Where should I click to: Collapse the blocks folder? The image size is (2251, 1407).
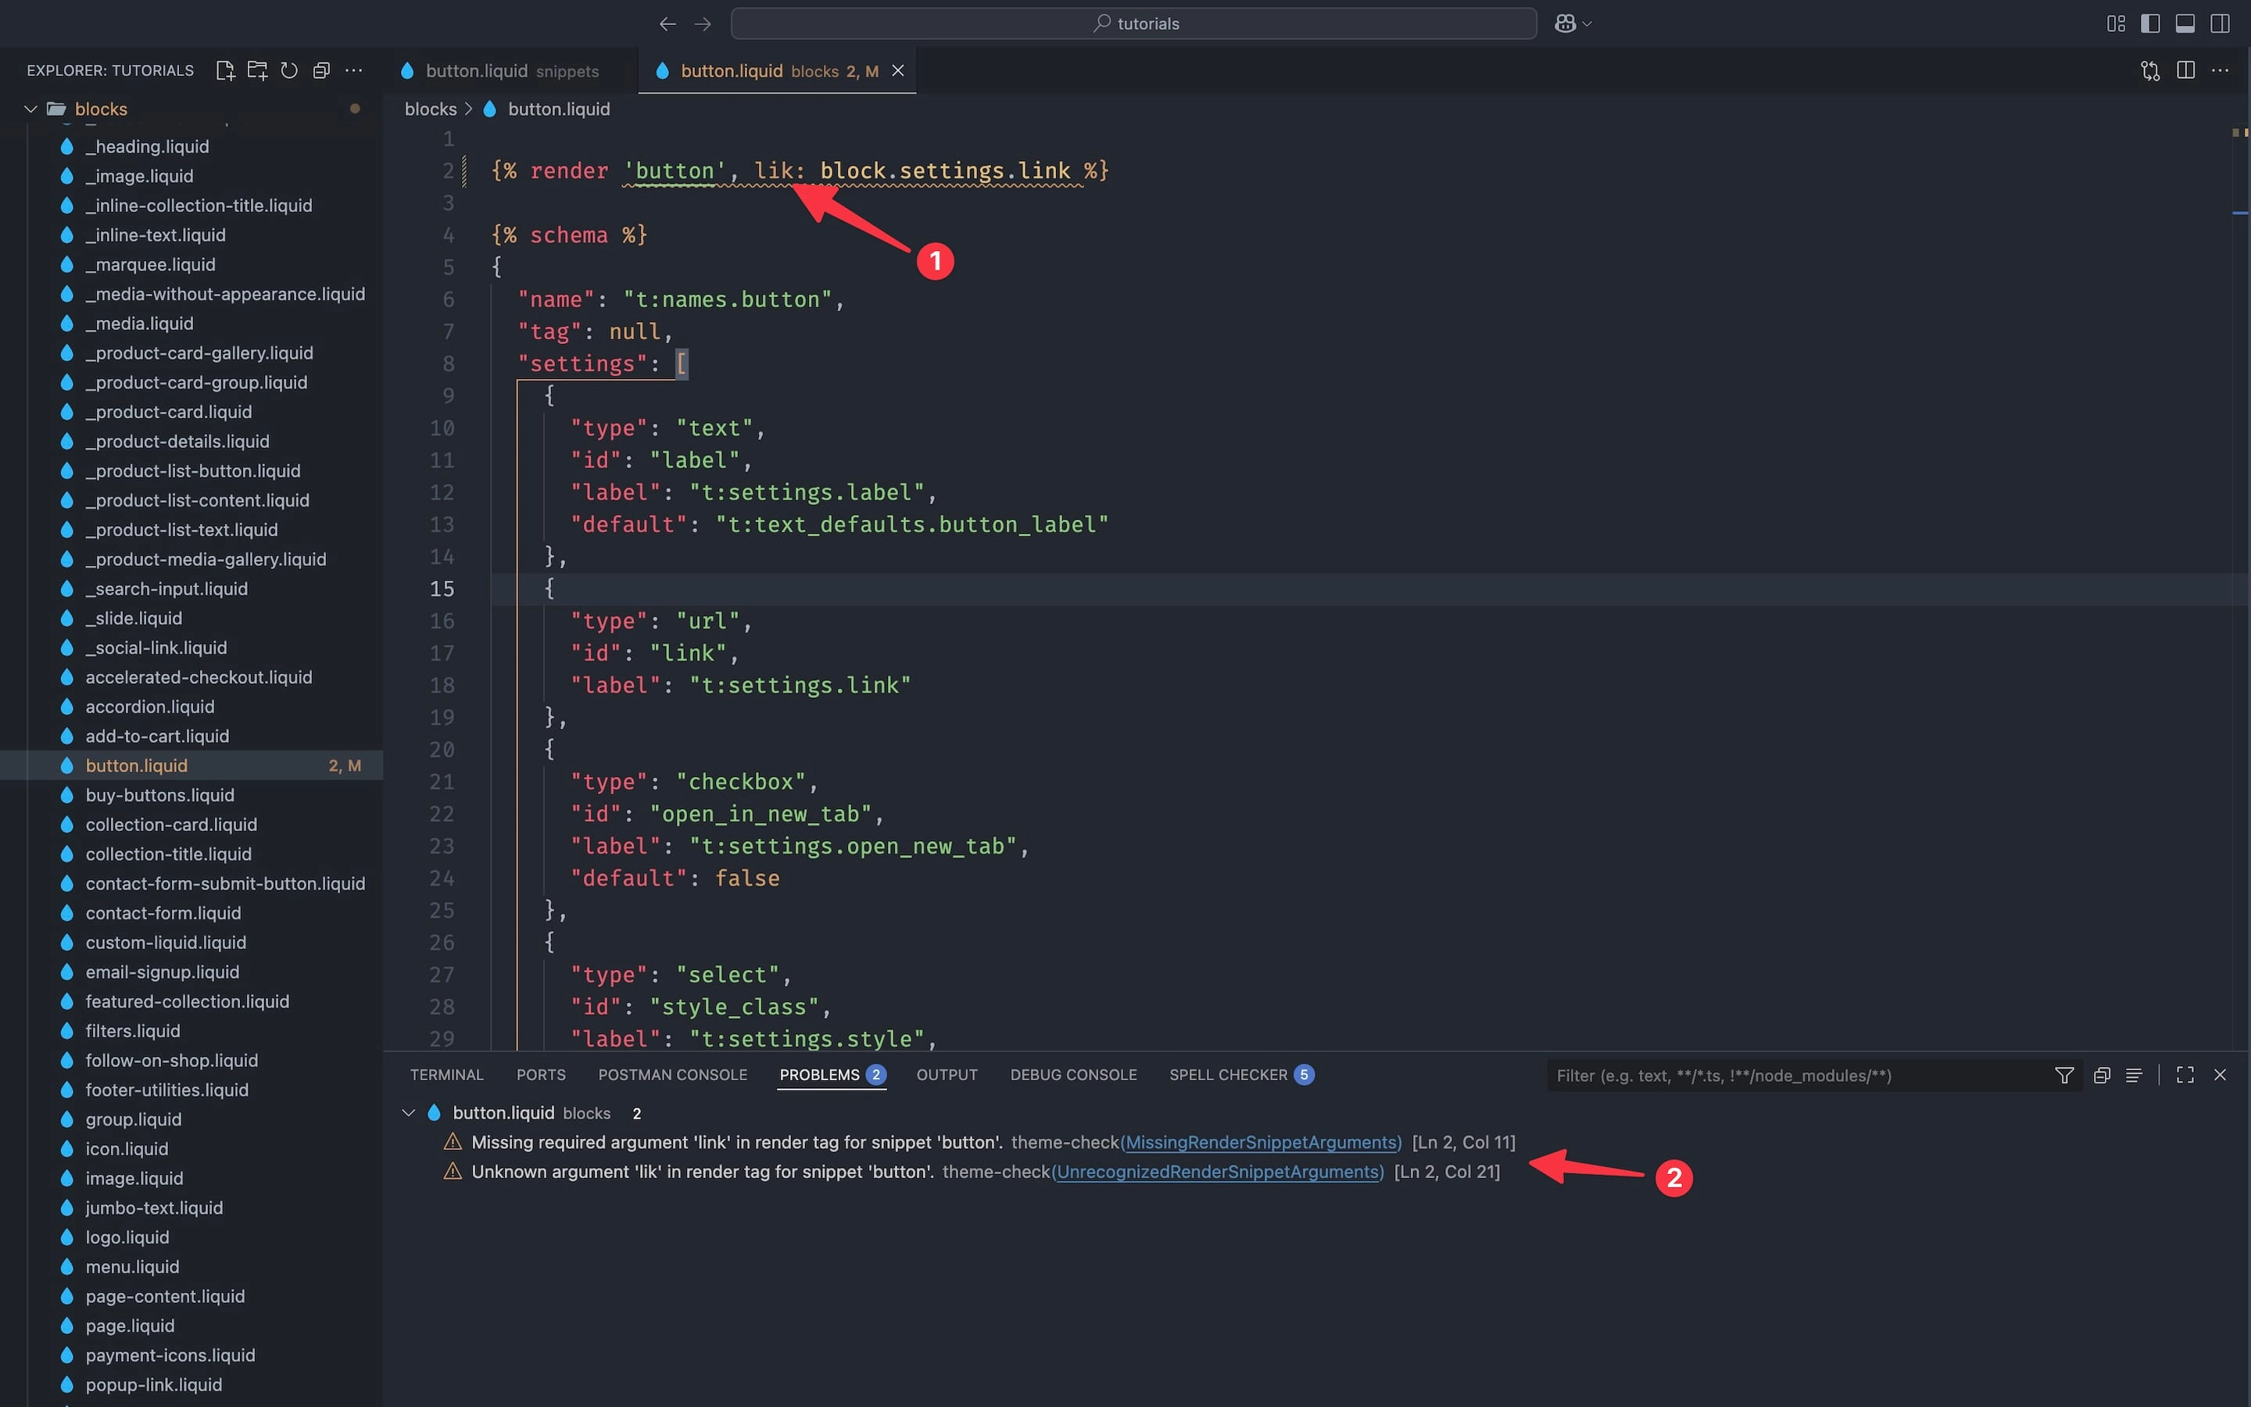click(30, 109)
